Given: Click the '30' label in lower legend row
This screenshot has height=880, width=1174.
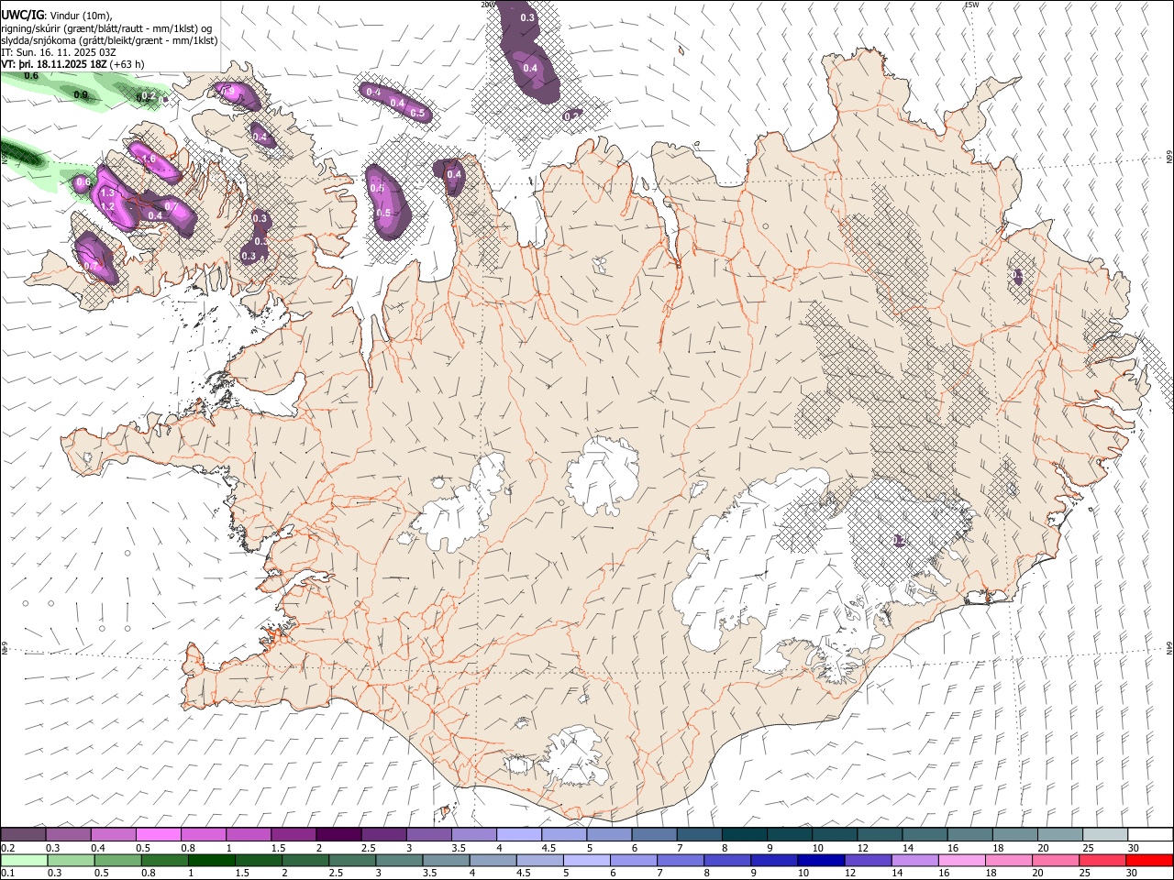Looking at the screenshot, I should click(x=1131, y=873).
